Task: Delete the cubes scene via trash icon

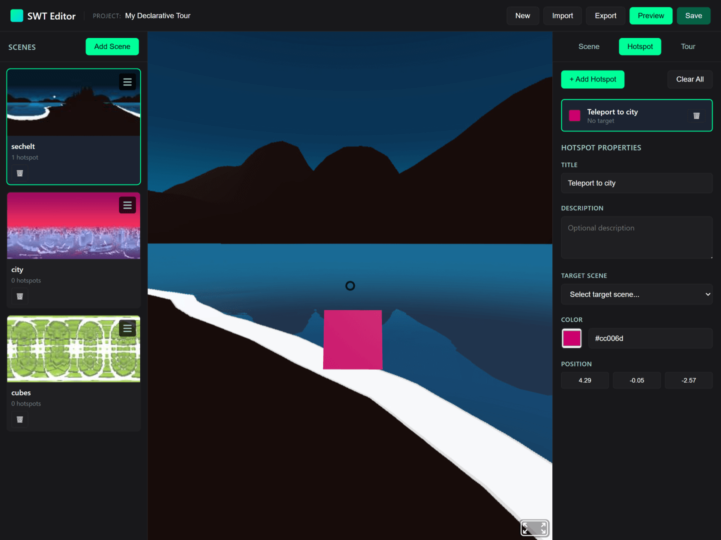Action: click(x=20, y=419)
